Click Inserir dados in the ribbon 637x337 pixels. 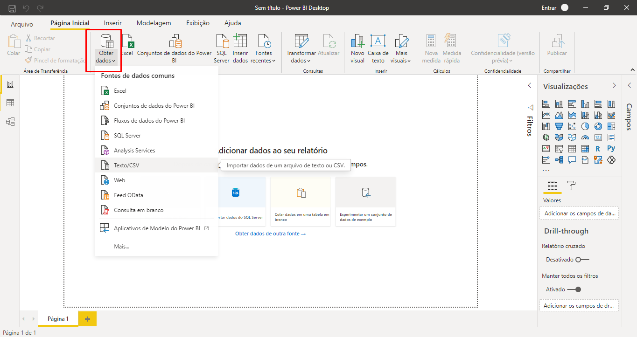tap(240, 48)
